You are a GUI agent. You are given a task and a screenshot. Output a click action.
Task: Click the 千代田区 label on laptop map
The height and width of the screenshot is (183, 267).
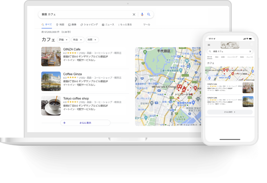pos(164,51)
